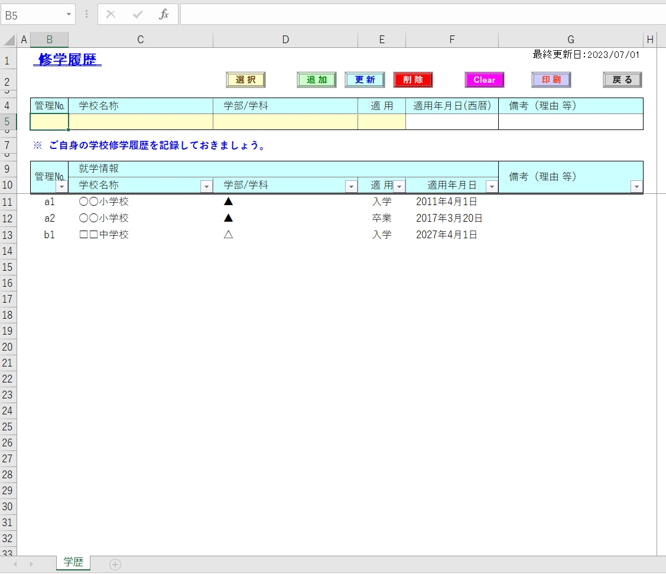666x574 pixels.
Task: Select column G header
Action: coord(571,40)
